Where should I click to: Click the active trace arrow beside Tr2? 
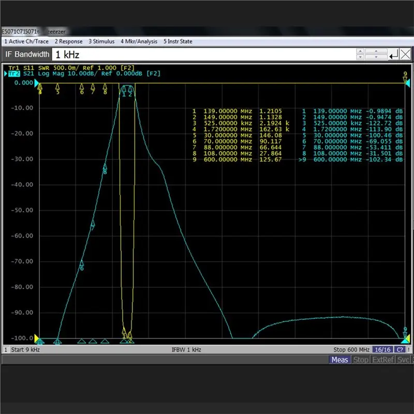7,73
